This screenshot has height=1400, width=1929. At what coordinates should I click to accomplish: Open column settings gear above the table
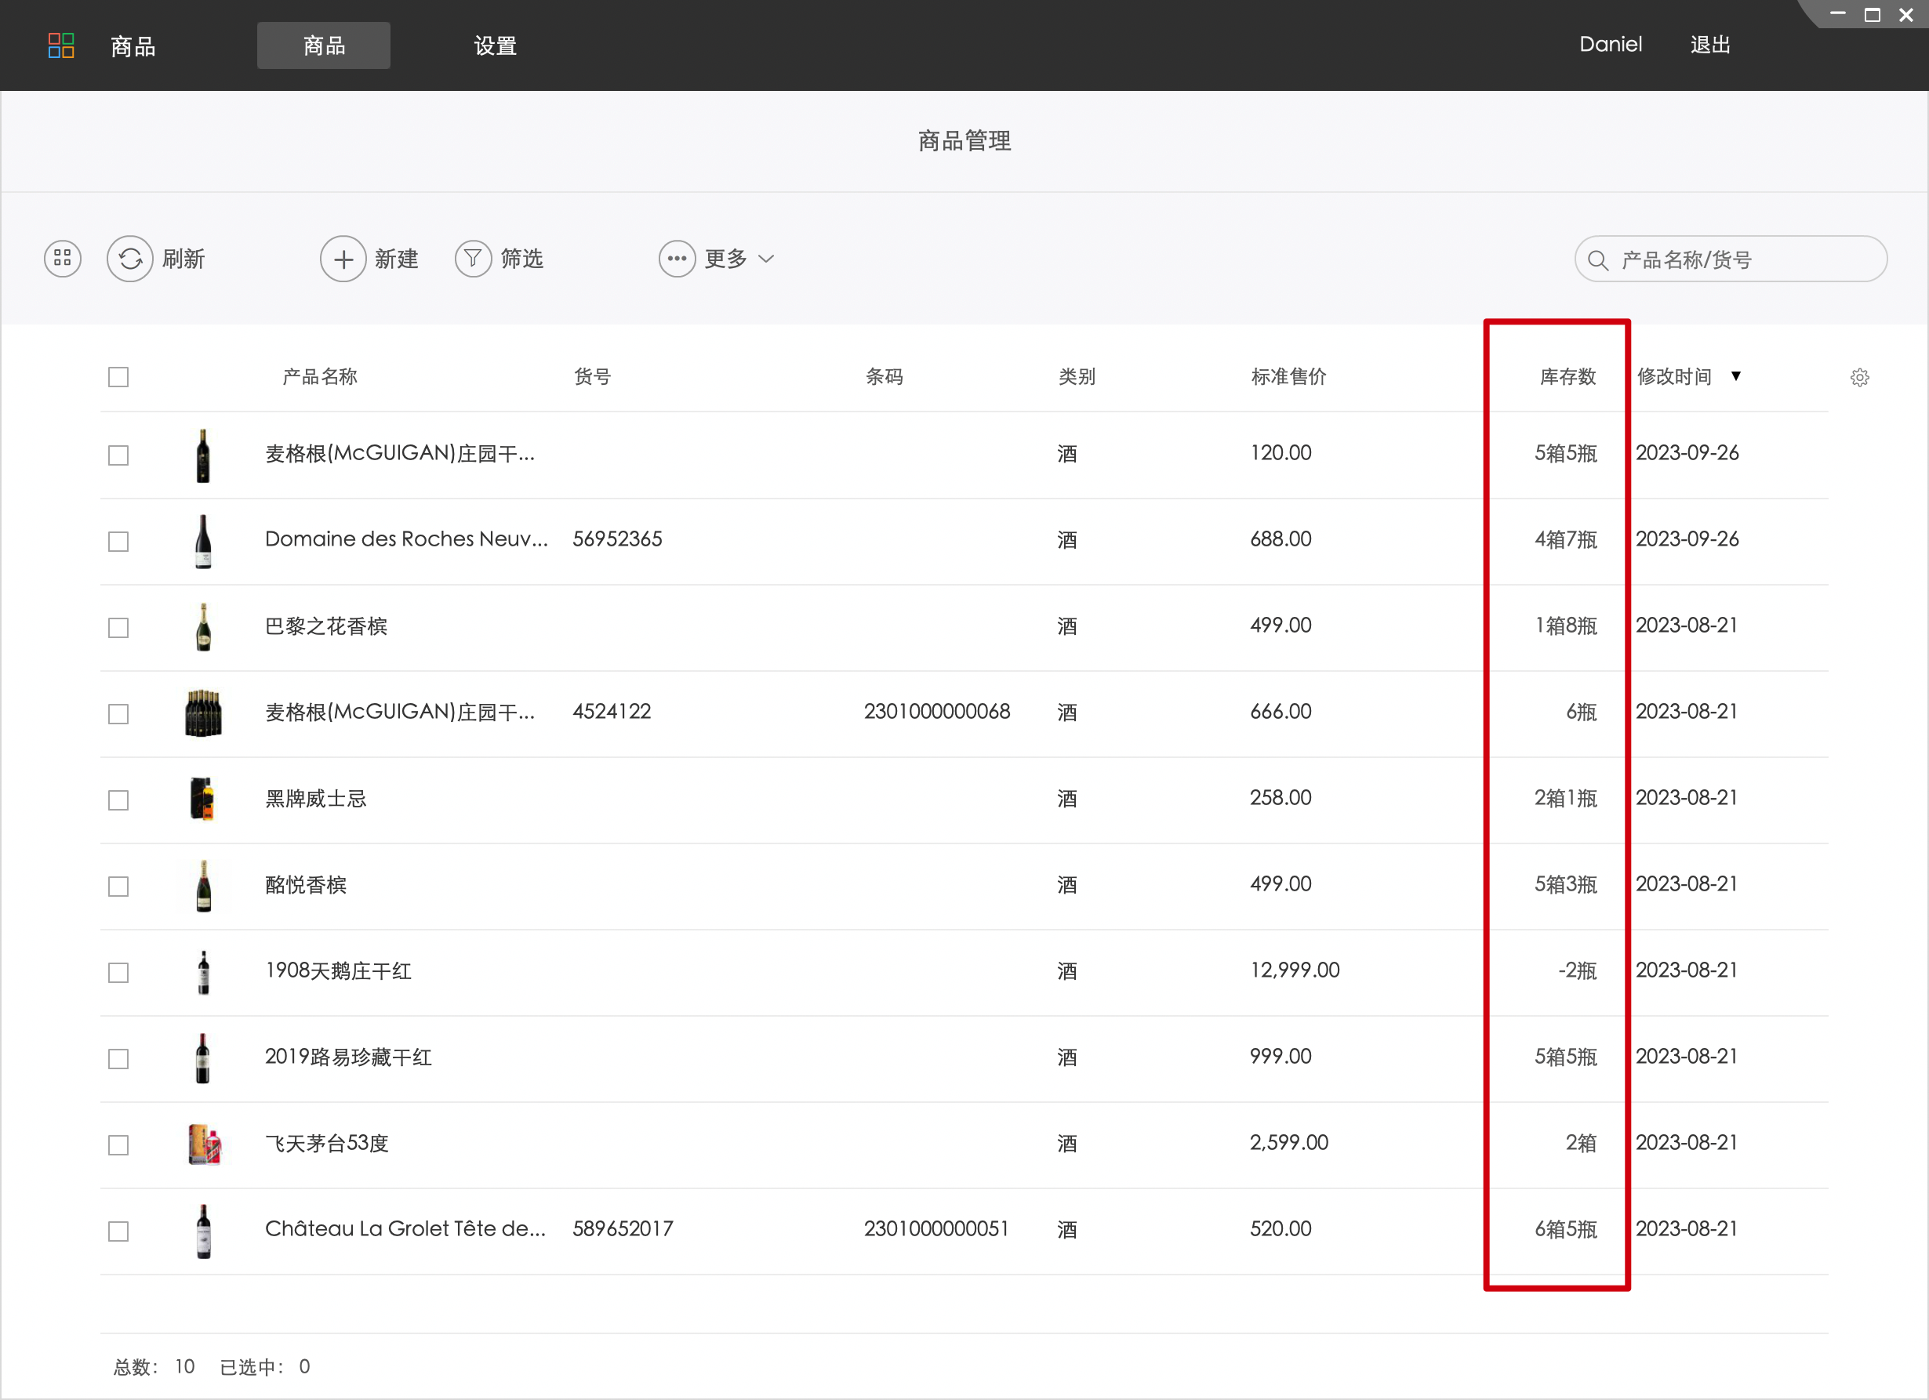click(1859, 376)
